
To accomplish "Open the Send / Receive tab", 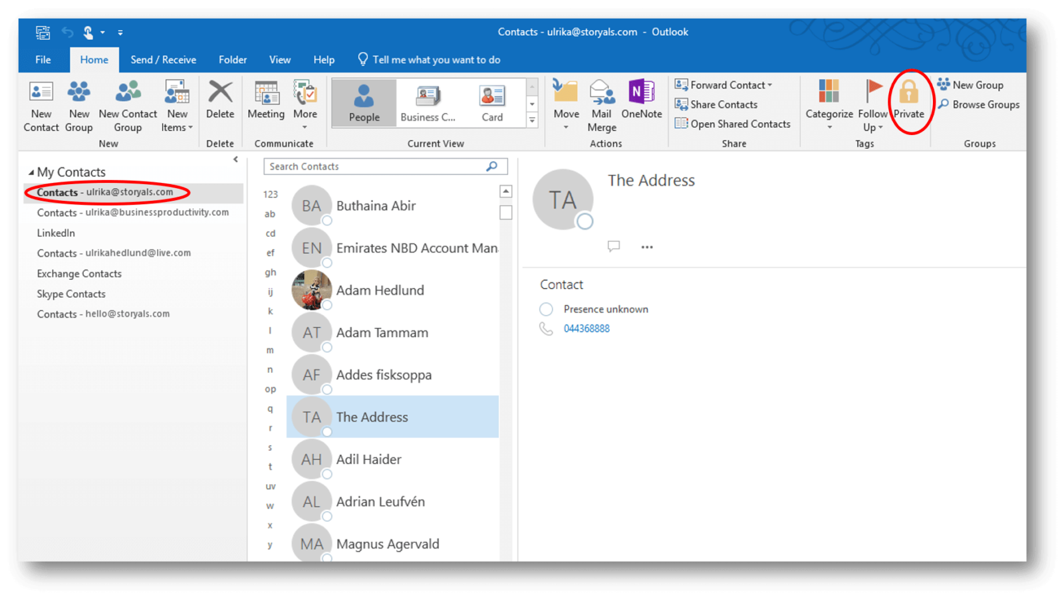I will pos(163,60).
